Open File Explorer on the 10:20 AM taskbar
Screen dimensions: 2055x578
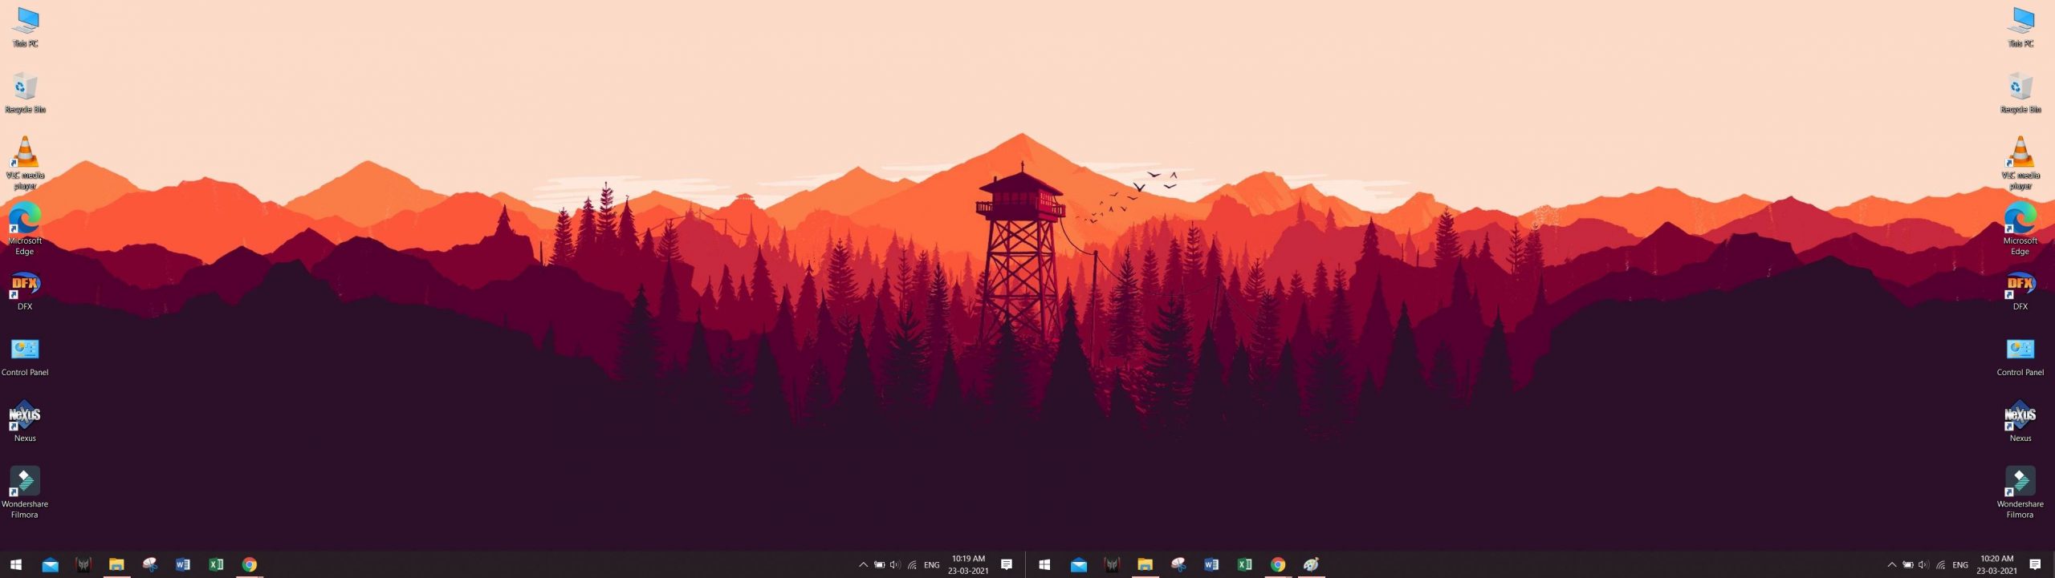[1145, 564]
